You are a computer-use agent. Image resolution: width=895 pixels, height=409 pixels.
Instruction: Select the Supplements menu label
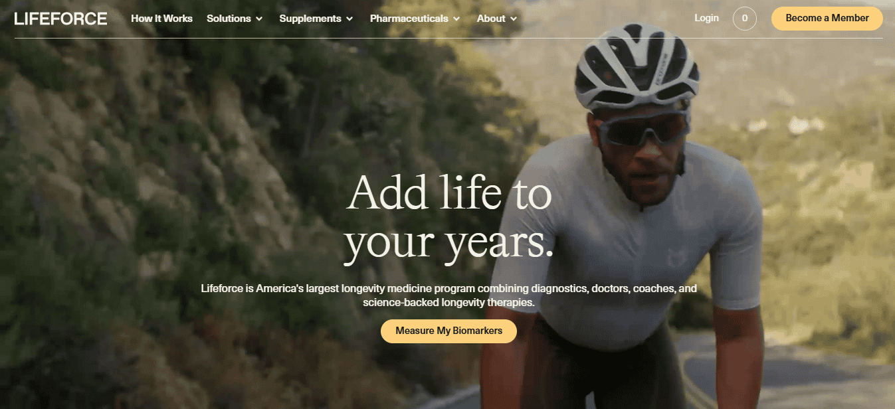[x=310, y=19]
